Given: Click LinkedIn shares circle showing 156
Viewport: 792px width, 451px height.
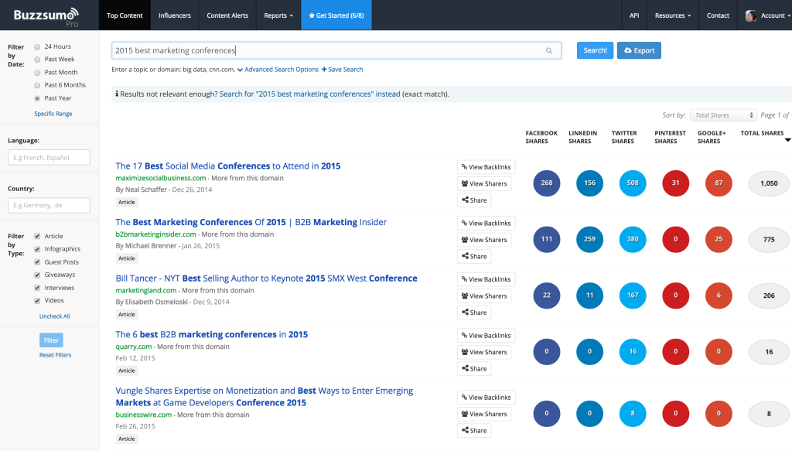Looking at the screenshot, I should click(589, 183).
